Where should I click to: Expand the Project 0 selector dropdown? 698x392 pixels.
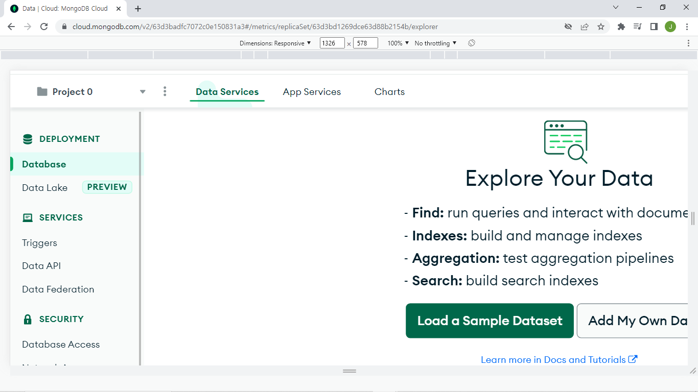coord(143,92)
